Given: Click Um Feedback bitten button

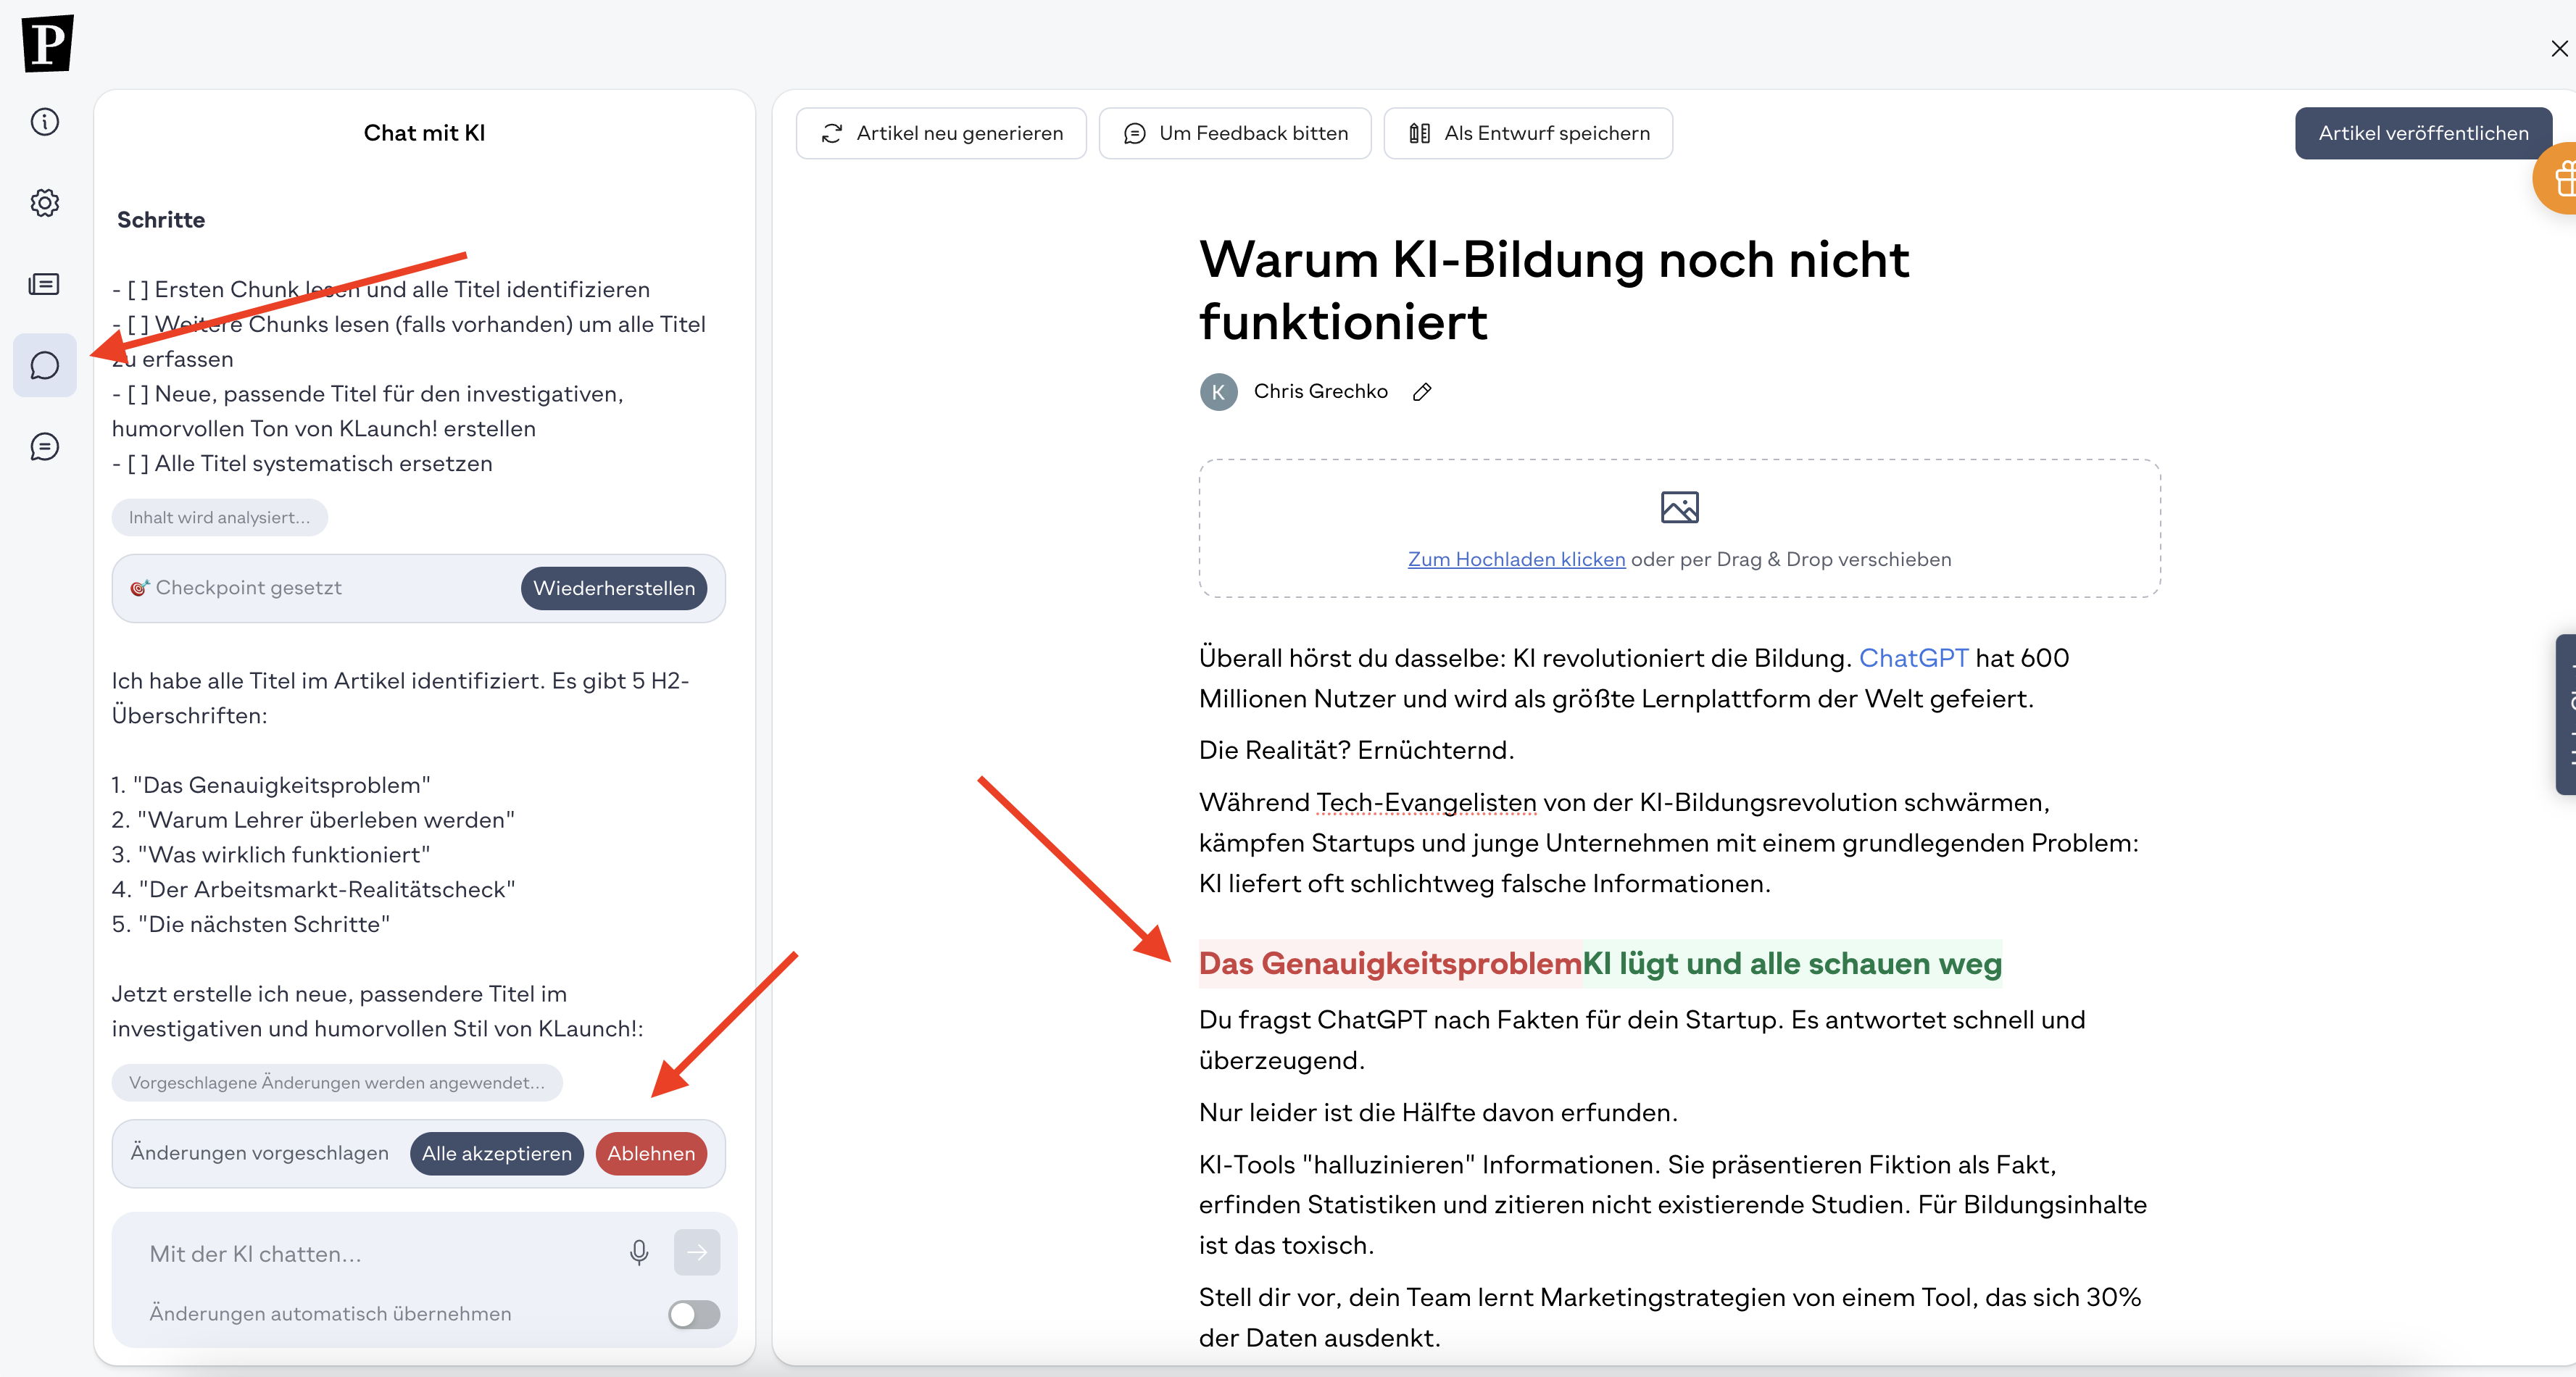Looking at the screenshot, I should pyautogui.click(x=1234, y=133).
